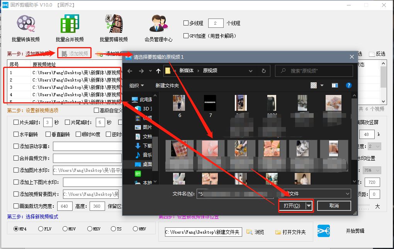The image size is (394, 249).
Task: Open 图片 folder in navigation pane
Action: coord(143,127)
